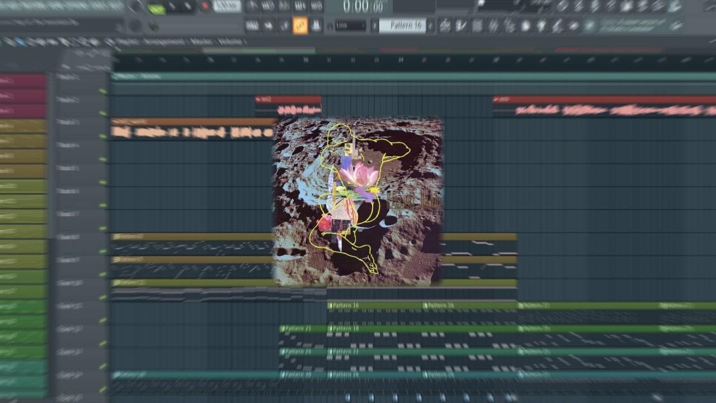Viewport: 716px width, 403px height.
Task: Mute Track 1 with its green dot
Action: pos(103,90)
